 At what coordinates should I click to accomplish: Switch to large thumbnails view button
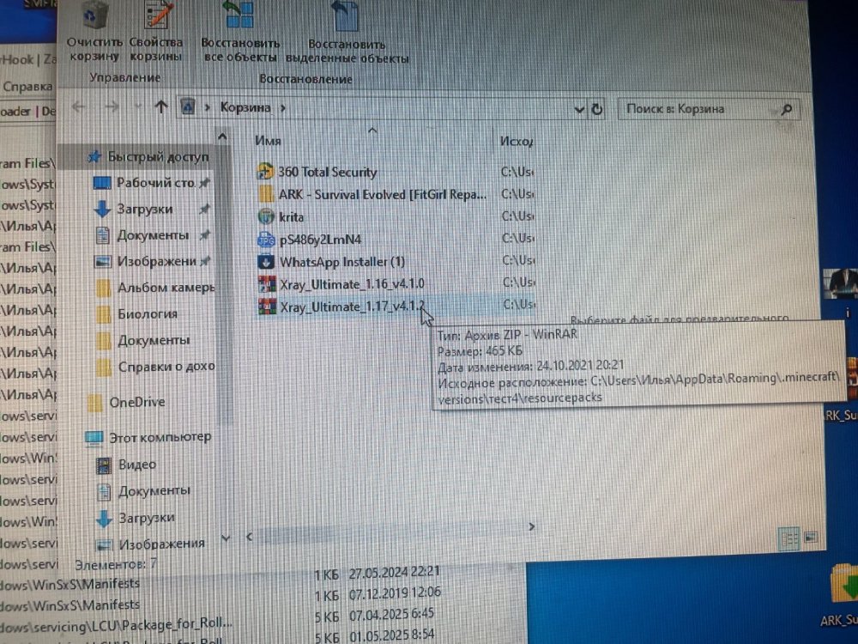(x=811, y=538)
